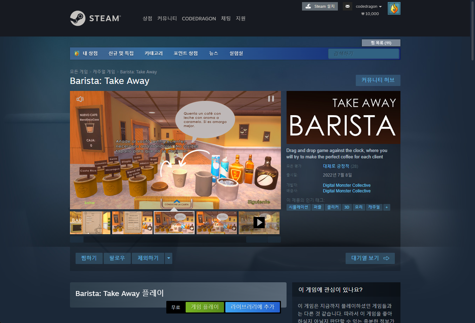Screen dimensions: 475x323
Task: Open the 뉴스 tab
Action: click(213, 53)
